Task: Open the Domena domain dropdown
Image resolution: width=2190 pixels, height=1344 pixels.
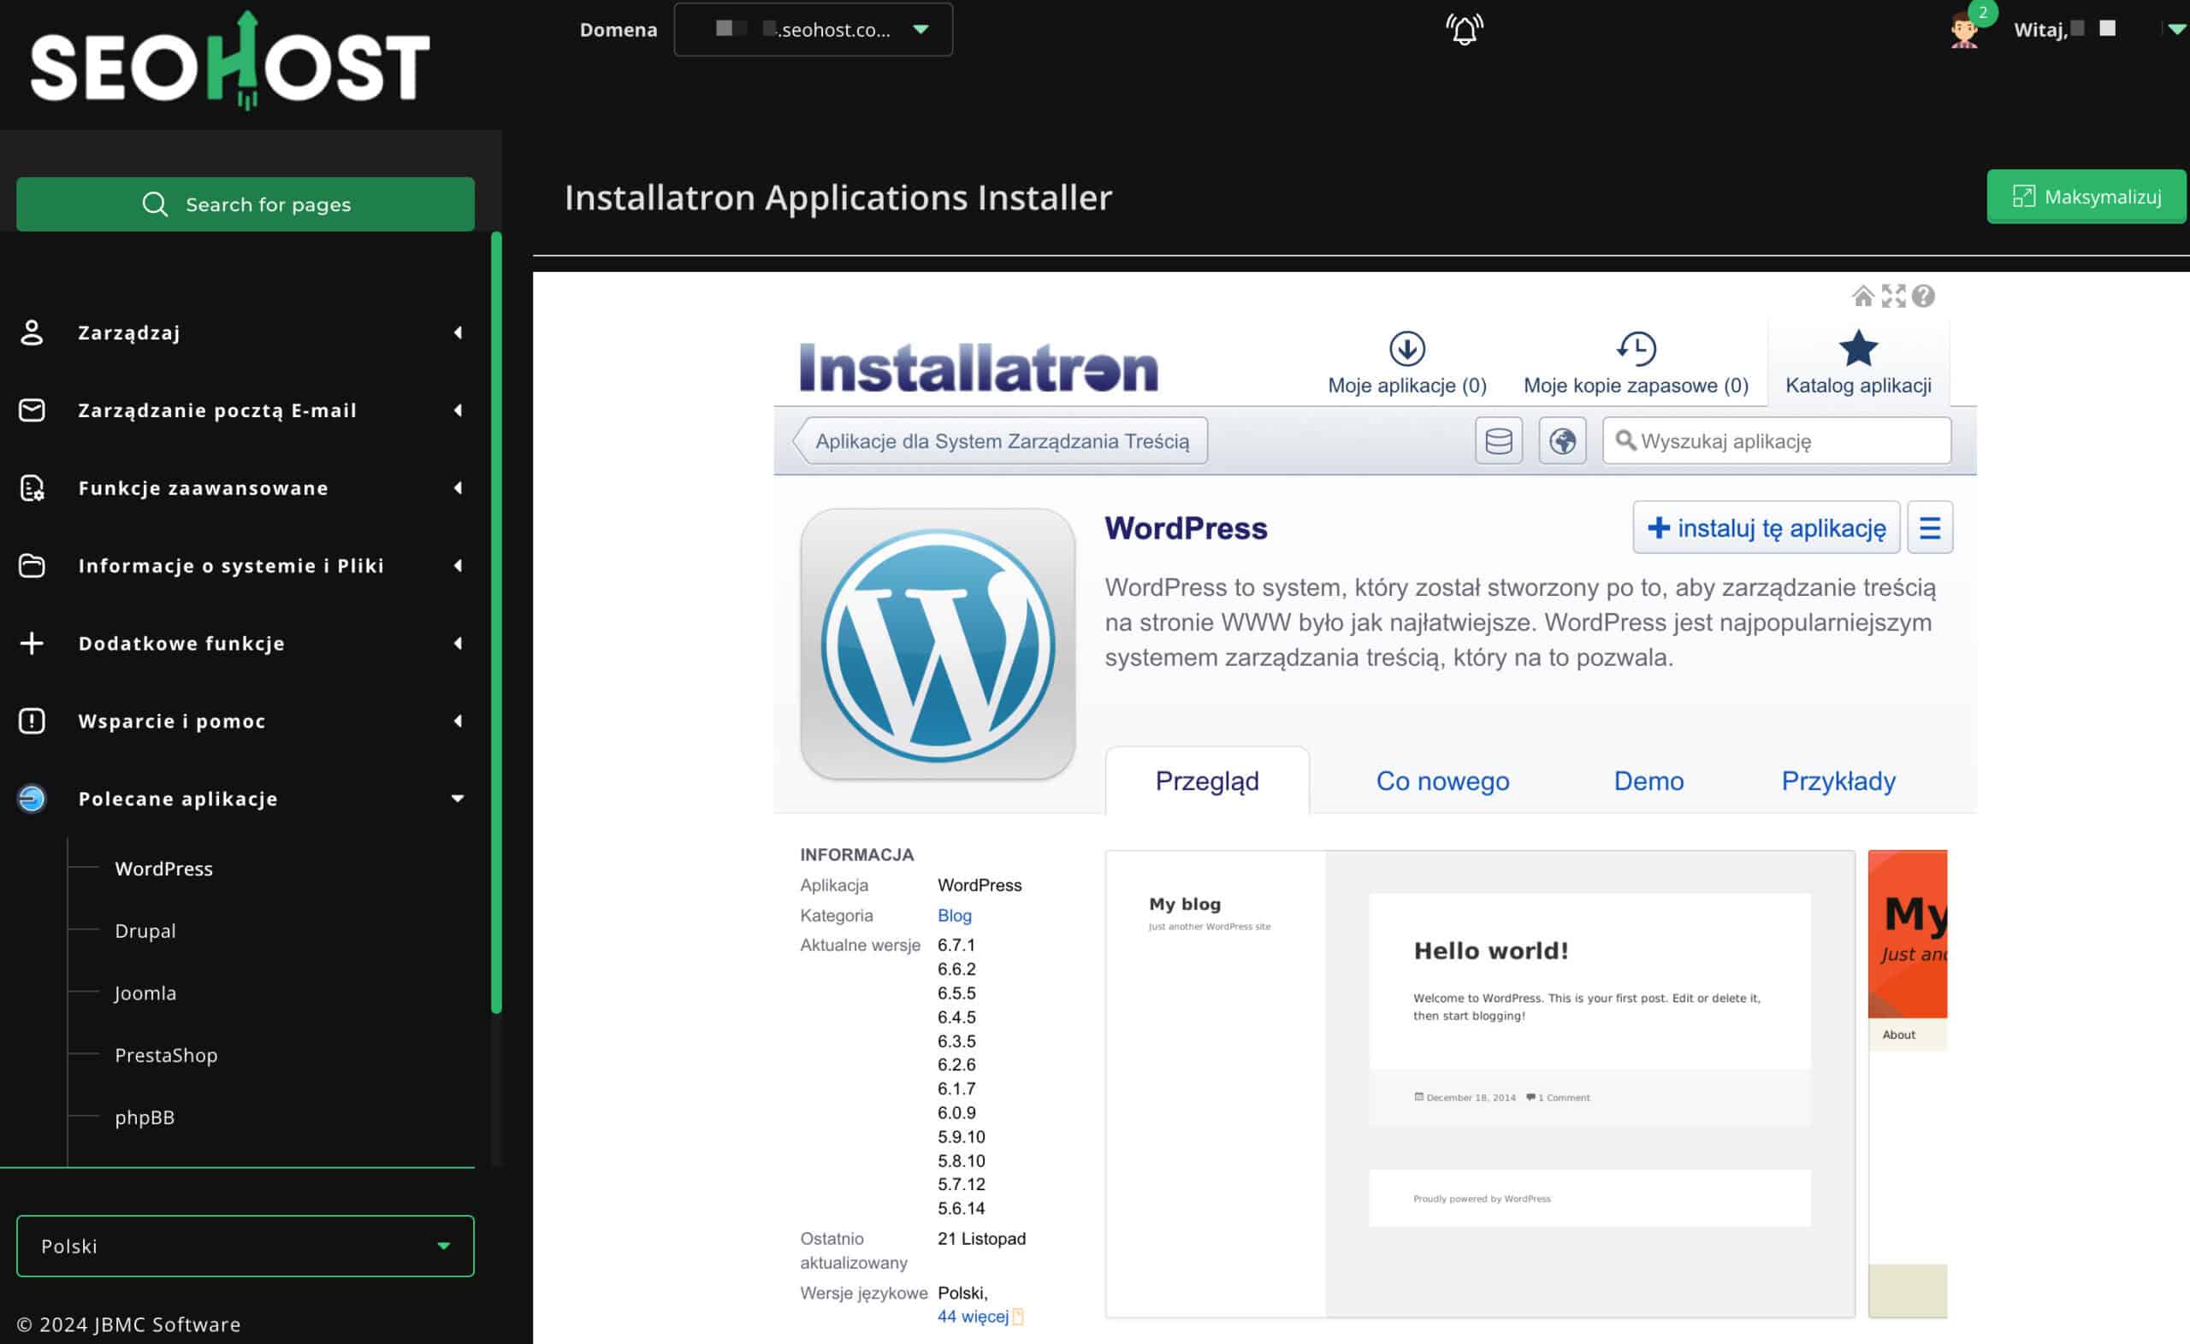Action: click(813, 30)
